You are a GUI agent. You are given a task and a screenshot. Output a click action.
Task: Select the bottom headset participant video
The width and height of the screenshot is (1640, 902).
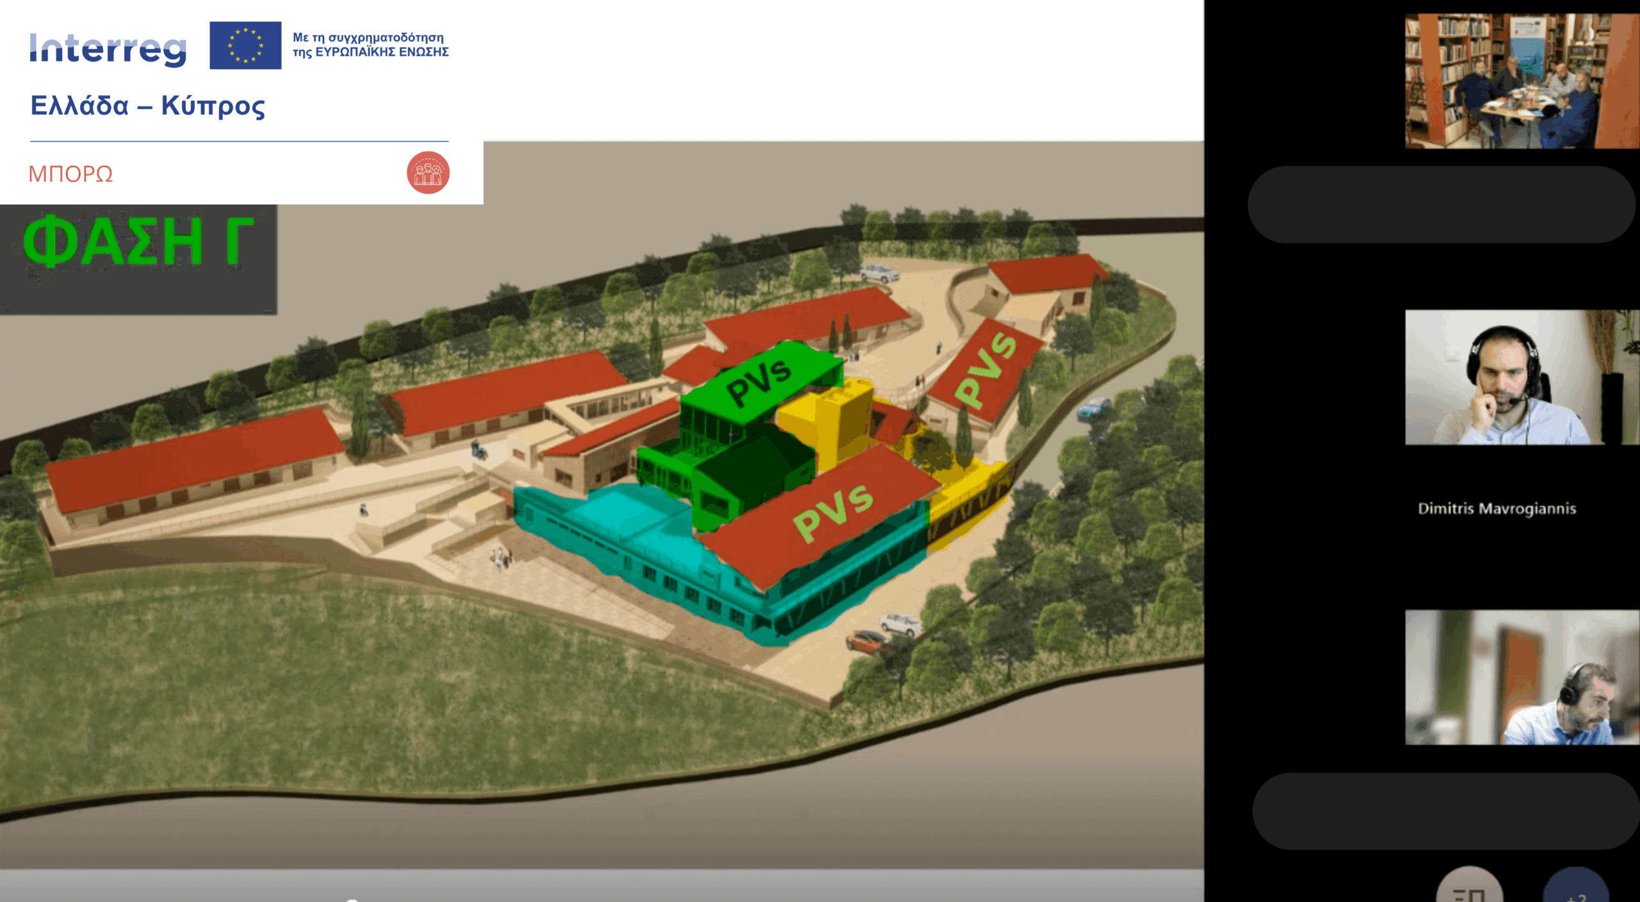pos(1521,677)
